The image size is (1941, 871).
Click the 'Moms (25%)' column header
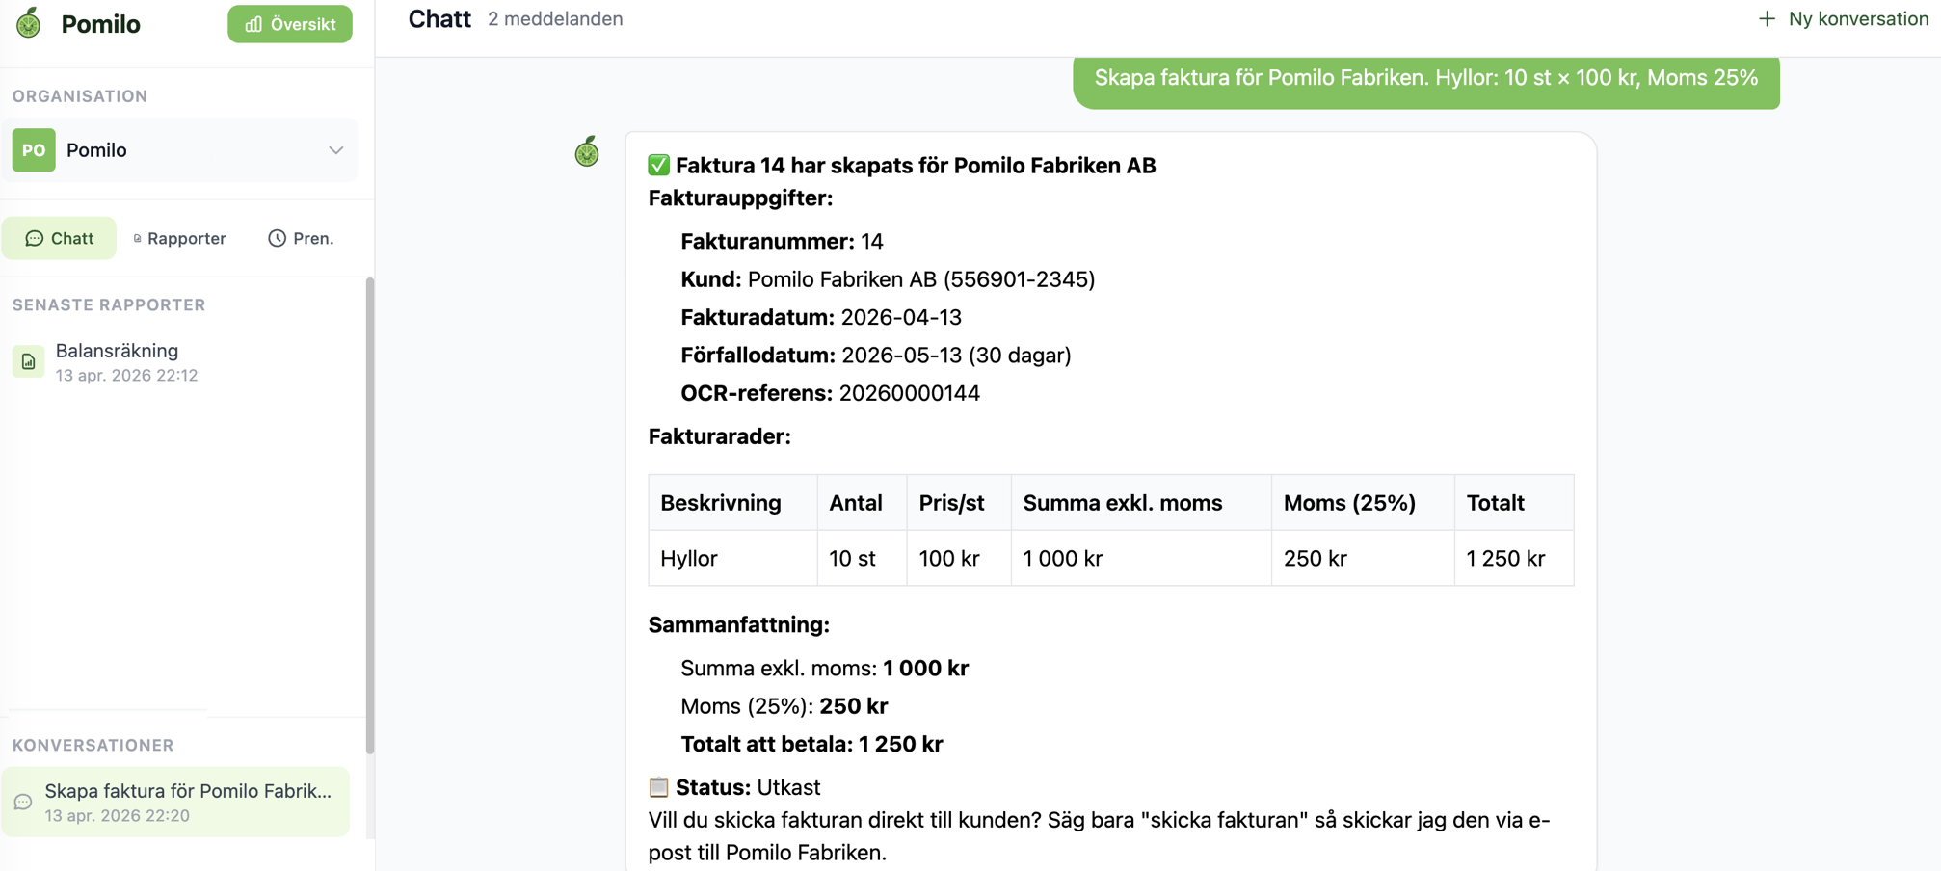[x=1363, y=503]
